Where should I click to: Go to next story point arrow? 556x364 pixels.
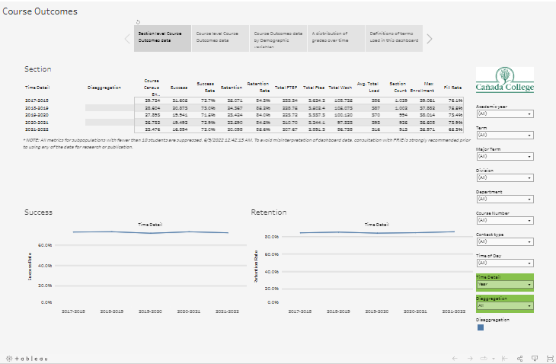(x=430, y=39)
